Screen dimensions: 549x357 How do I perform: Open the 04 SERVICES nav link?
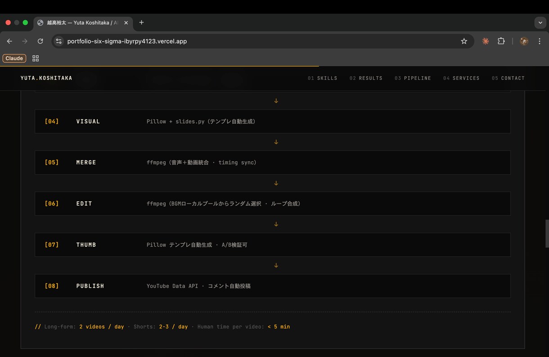[x=461, y=78]
